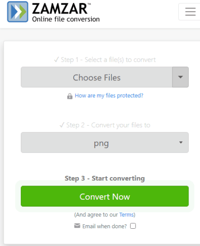Open the png output format dropdown
Screen dimensions: 200x246
point(105,143)
